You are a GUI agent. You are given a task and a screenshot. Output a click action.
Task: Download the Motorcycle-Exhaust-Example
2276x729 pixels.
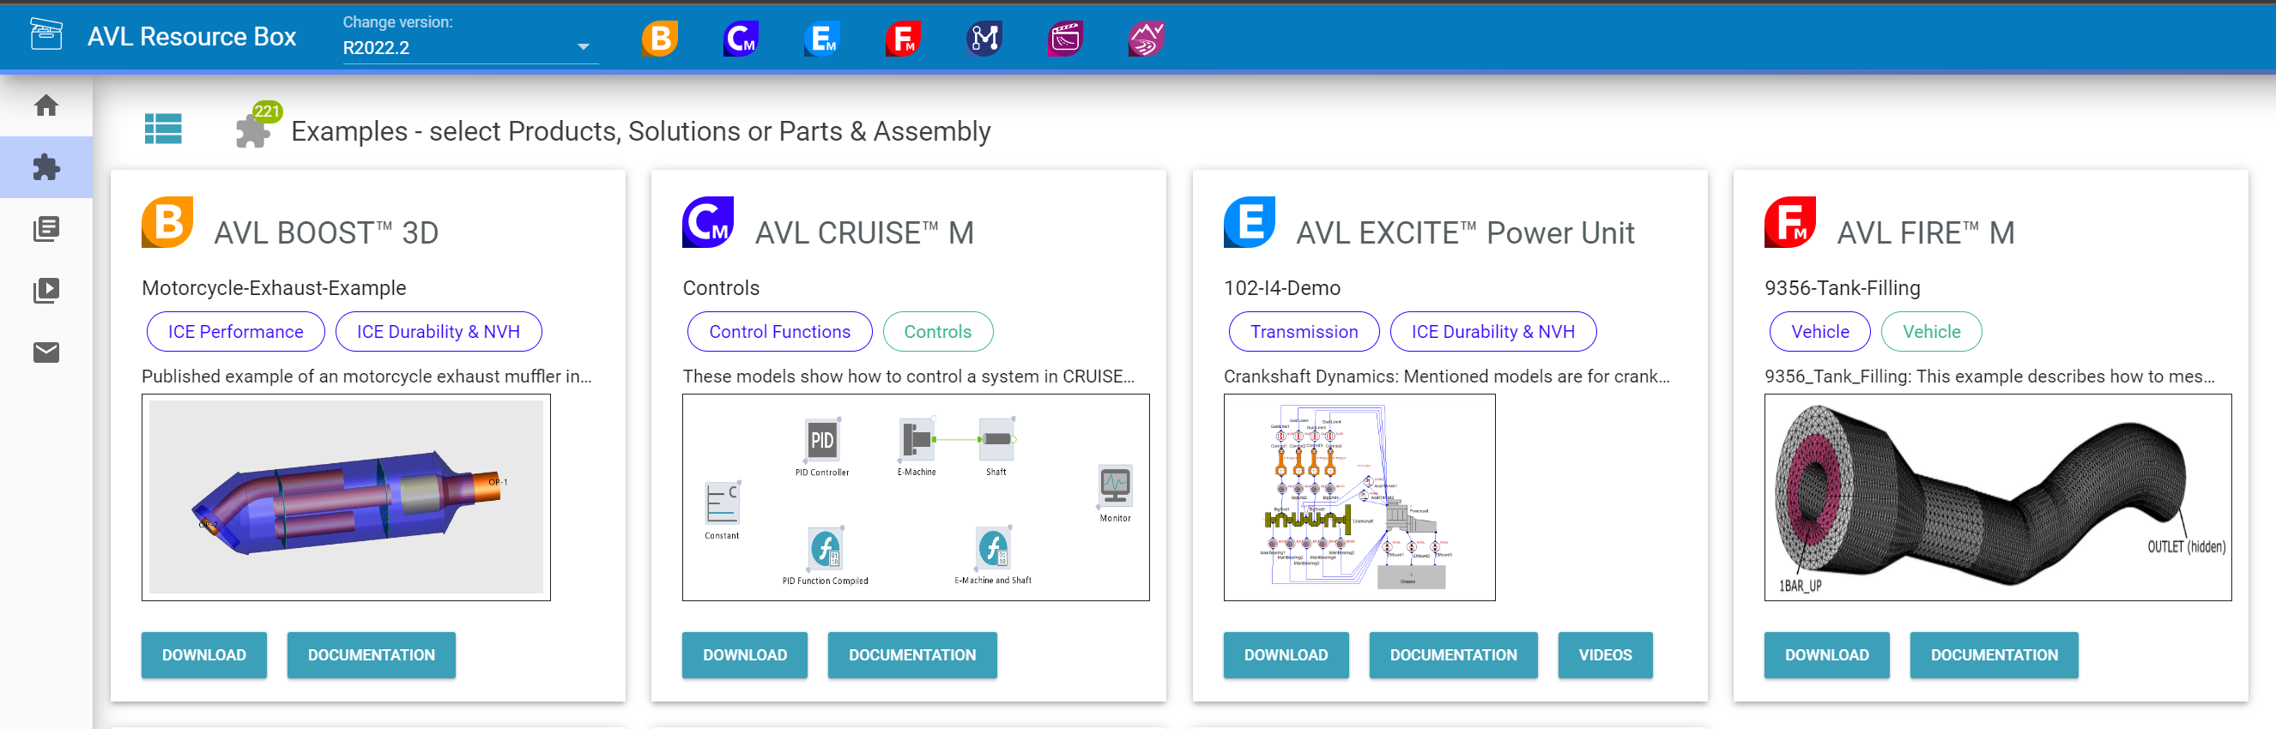tap(204, 655)
